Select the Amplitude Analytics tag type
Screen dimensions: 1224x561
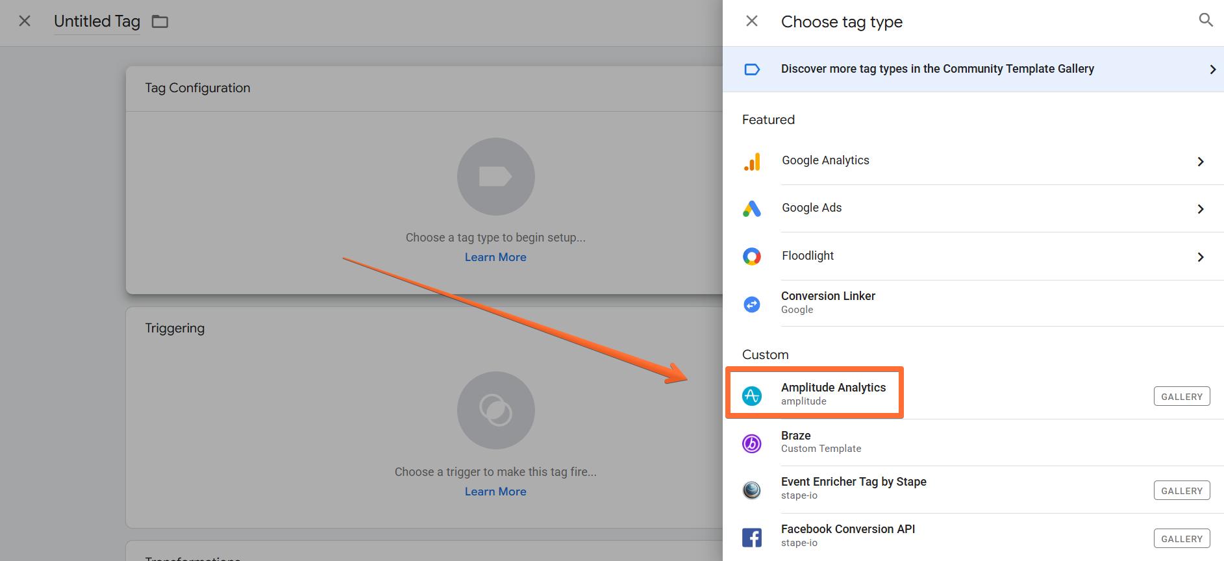tap(973, 395)
